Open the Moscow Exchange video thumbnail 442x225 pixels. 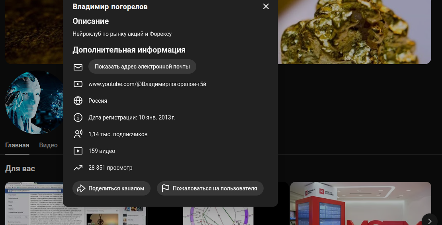[360, 203]
